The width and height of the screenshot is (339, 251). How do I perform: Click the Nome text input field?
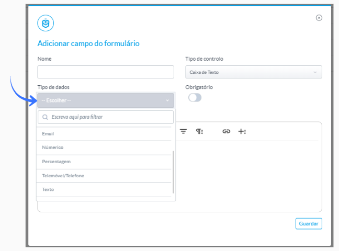tap(106, 72)
